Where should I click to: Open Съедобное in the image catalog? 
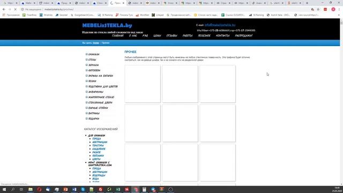[x=99, y=149]
